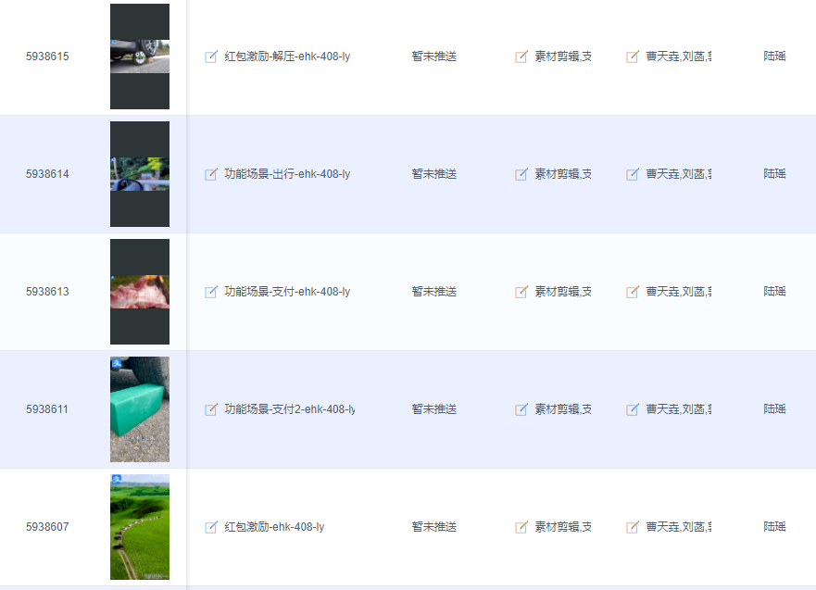This screenshot has height=590, width=816.
Task: Click 暂未推送 status in row 5938611
Action: (x=434, y=409)
